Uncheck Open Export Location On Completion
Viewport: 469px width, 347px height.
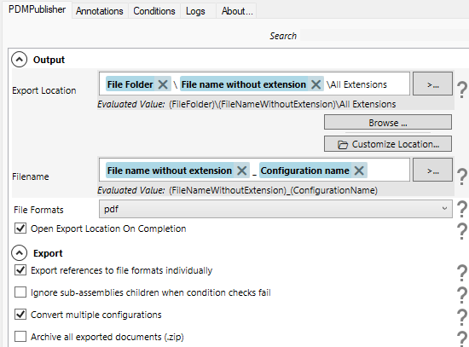(20, 228)
